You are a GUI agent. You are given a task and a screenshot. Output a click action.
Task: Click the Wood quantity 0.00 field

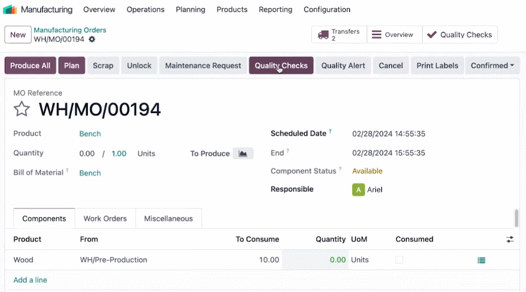click(315, 260)
